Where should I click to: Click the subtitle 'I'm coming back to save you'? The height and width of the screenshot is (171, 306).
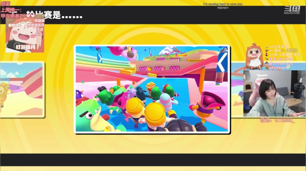point(223,4)
